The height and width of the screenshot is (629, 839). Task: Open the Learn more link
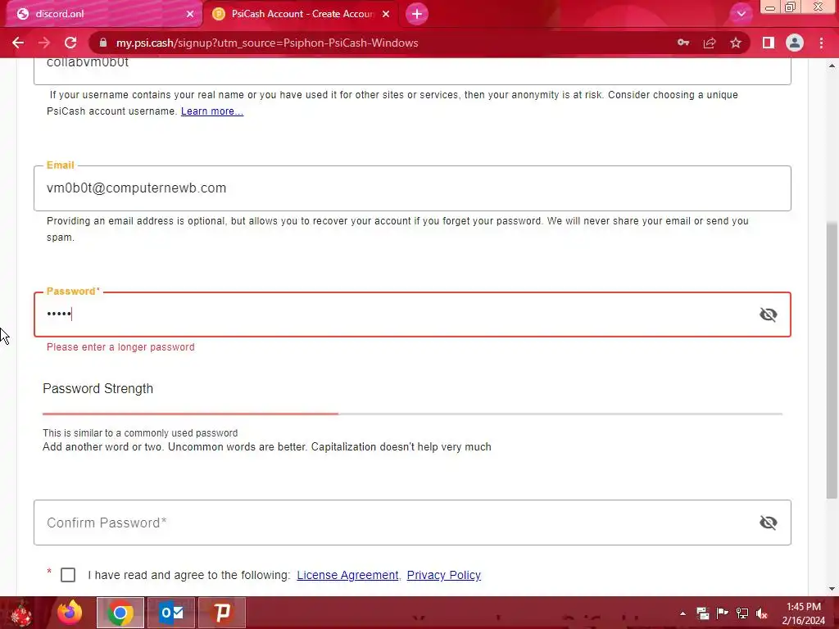point(212,111)
